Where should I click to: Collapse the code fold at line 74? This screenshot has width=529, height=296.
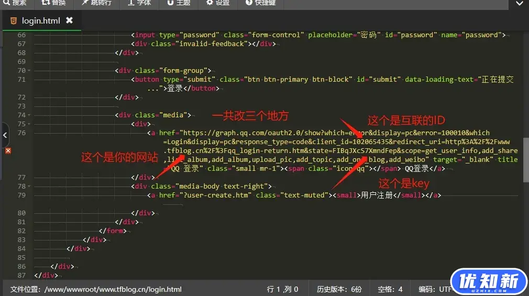(30, 115)
